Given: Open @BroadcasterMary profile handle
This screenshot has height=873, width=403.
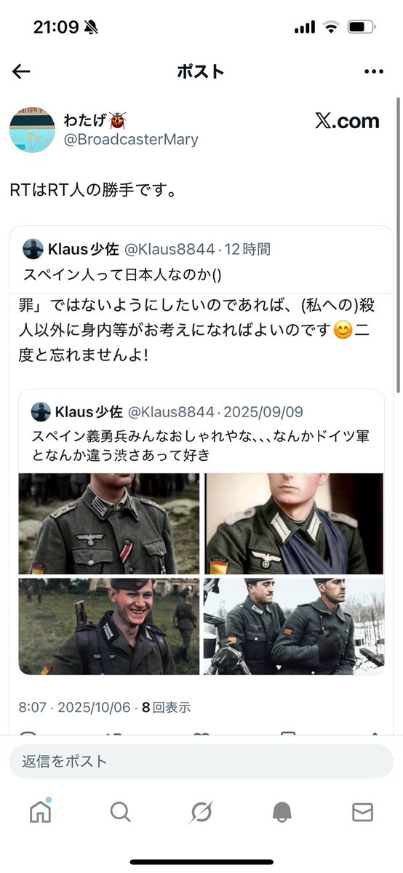Looking at the screenshot, I should [x=131, y=139].
